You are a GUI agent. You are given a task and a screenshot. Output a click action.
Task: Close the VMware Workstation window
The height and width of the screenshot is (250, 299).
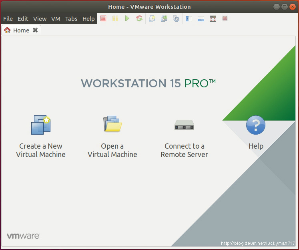pyautogui.click(x=293, y=7)
